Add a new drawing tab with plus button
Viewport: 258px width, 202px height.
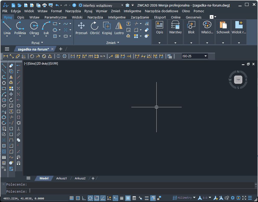[60, 49]
